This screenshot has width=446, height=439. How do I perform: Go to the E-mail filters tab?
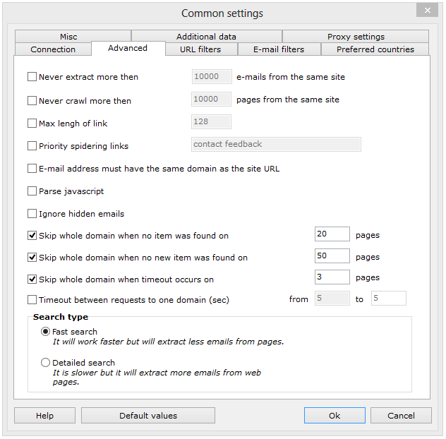click(279, 49)
